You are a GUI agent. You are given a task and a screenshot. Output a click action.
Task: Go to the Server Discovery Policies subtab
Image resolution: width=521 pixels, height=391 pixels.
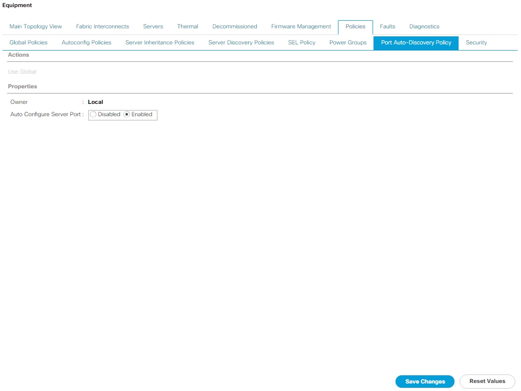[x=241, y=43]
